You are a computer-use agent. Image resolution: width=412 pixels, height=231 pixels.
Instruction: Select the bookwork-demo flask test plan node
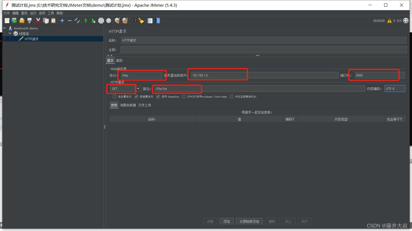(x=26, y=28)
